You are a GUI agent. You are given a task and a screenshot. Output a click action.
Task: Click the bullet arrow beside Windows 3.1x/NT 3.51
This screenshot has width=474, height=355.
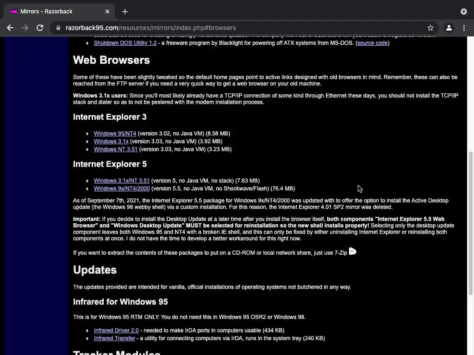[87, 181]
